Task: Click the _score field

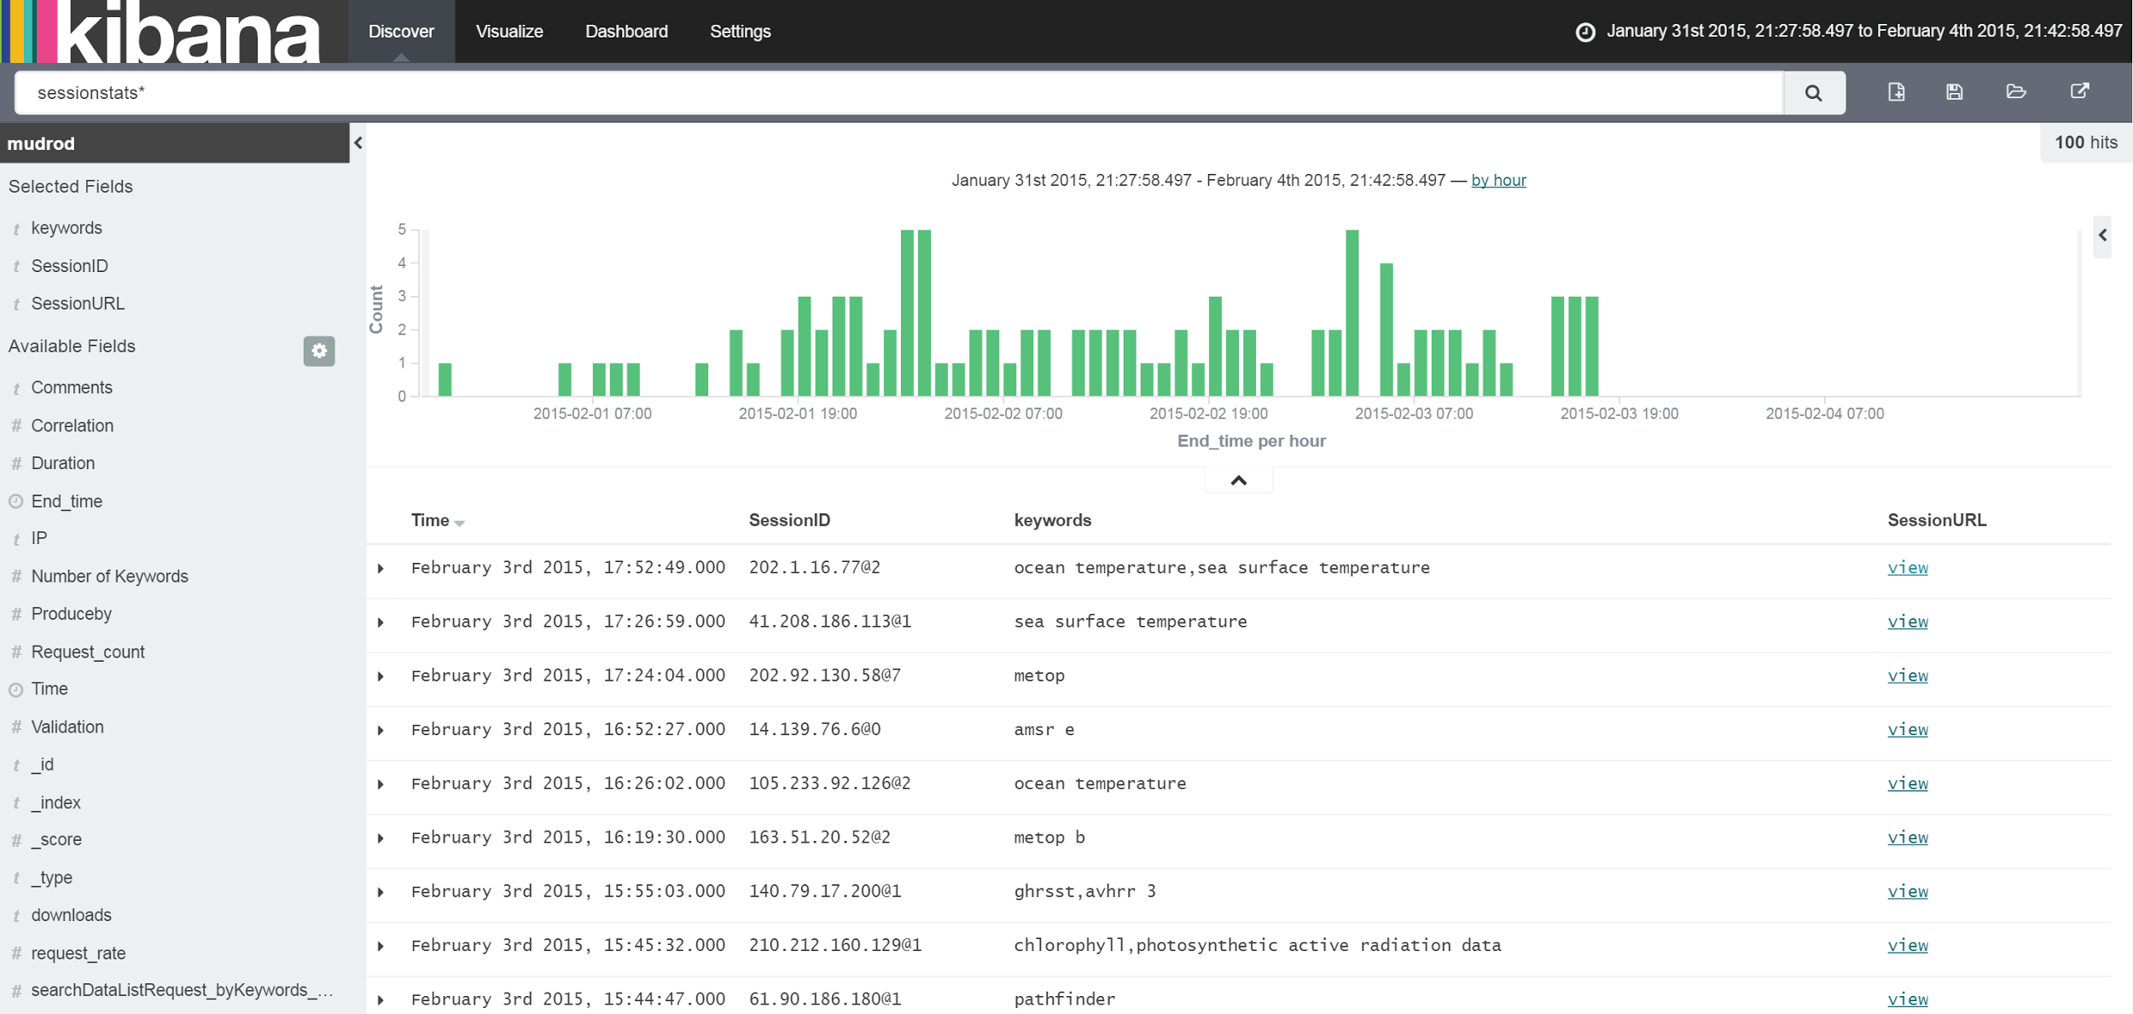Action: coord(56,840)
